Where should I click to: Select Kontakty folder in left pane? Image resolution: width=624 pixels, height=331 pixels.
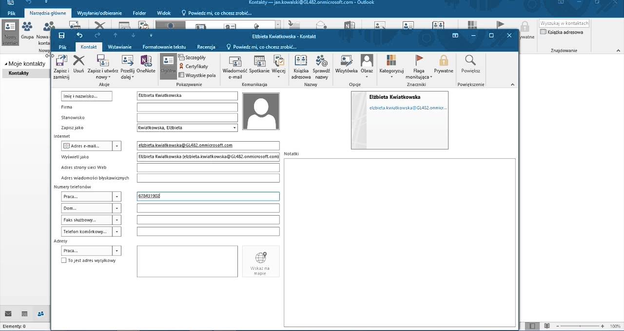(19, 73)
